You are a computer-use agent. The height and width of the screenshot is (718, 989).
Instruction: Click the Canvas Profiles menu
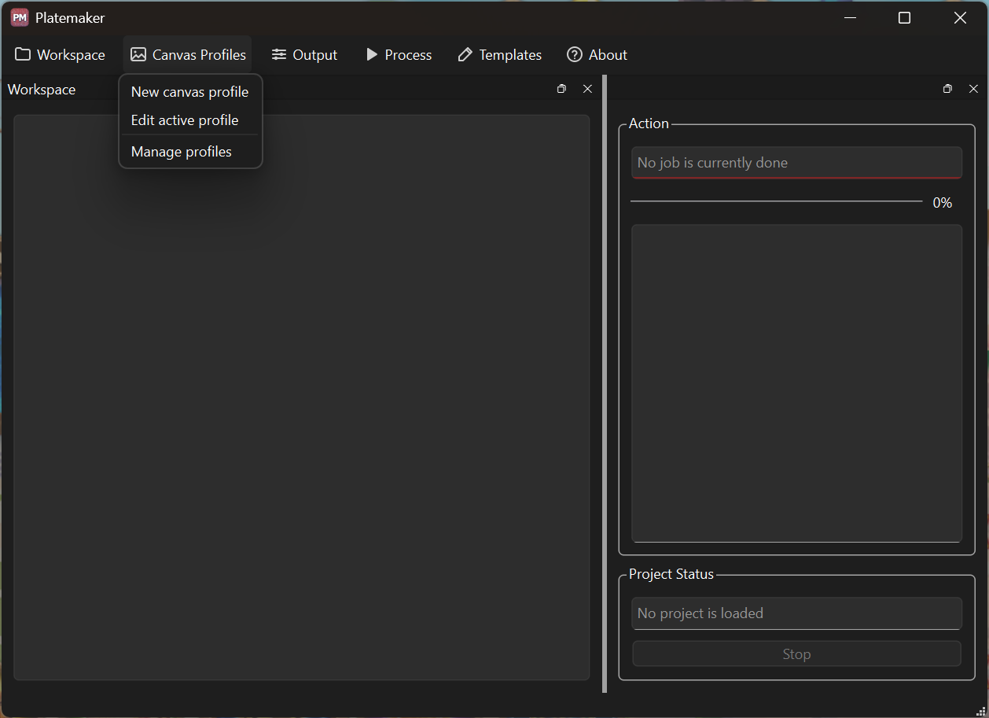[187, 55]
